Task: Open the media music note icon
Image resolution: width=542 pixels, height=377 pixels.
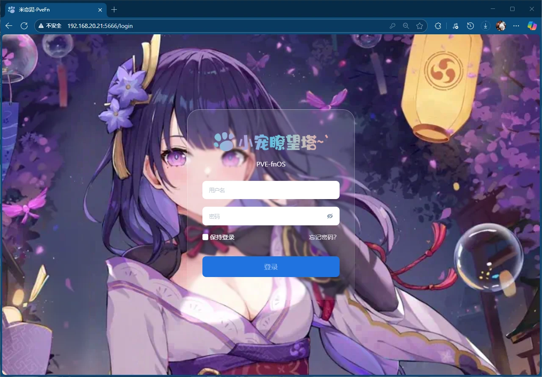Action: click(x=455, y=26)
